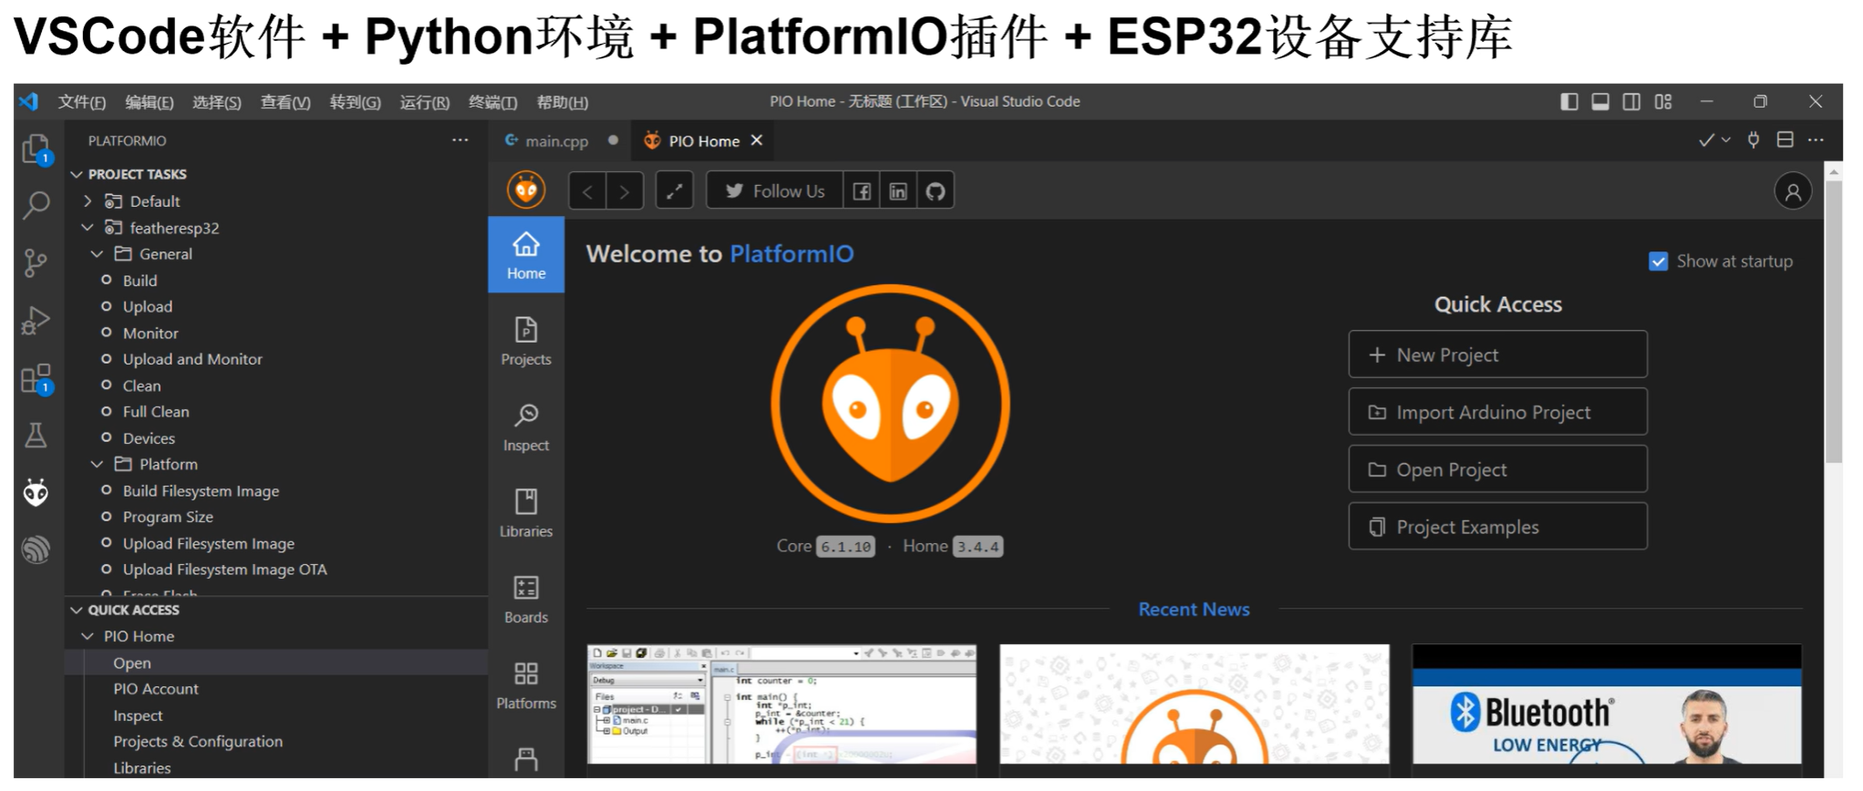Collapse the General task group

tap(98, 253)
